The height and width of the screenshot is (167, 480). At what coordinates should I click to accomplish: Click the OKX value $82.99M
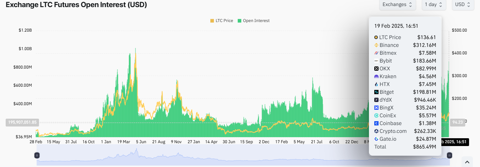pos(426,69)
